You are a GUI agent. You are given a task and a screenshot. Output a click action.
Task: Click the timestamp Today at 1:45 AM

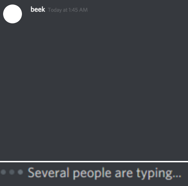click(68, 10)
